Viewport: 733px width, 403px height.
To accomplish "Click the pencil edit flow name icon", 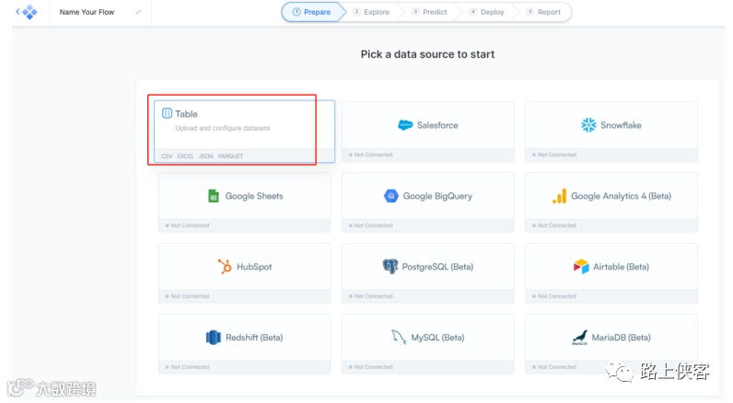I will tap(138, 12).
